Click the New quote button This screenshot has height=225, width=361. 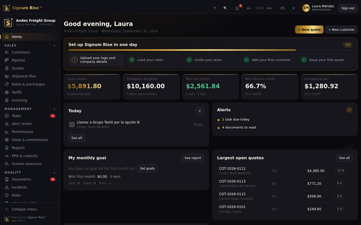pyautogui.click(x=309, y=29)
